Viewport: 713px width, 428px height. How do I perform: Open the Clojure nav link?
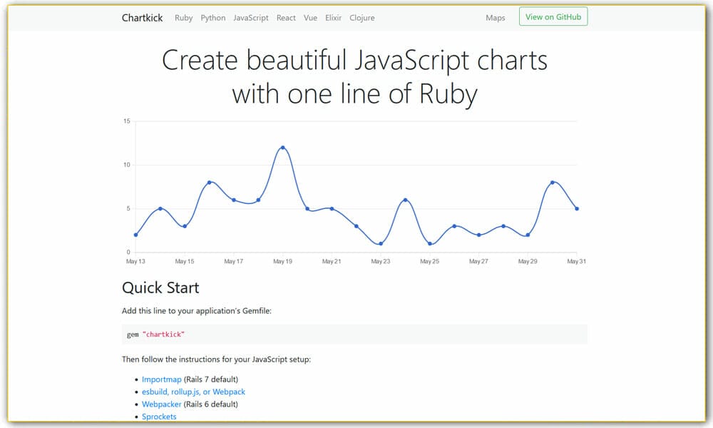pyautogui.click(x=361, y=18)
